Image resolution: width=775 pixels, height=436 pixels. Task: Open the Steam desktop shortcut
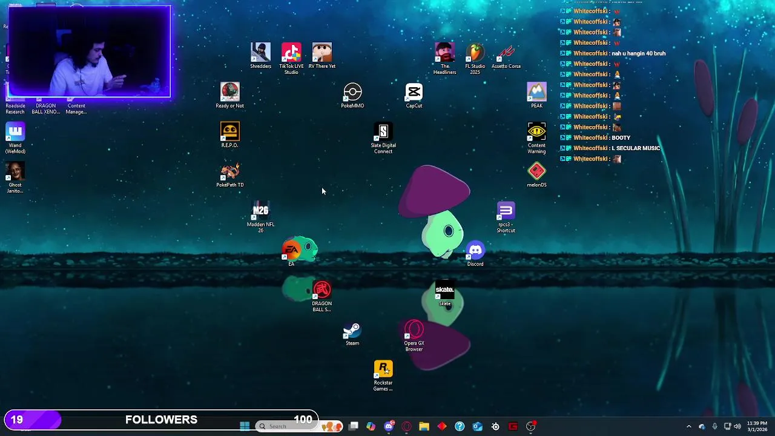tap(352, 332)
